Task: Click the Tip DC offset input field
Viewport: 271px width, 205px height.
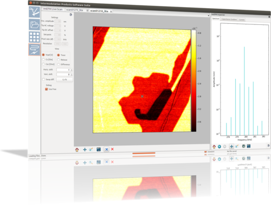Action: [57, 30]
